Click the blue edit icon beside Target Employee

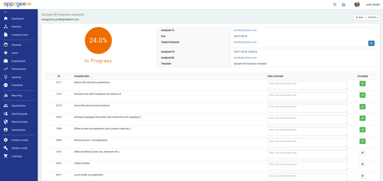coord(371,43)
